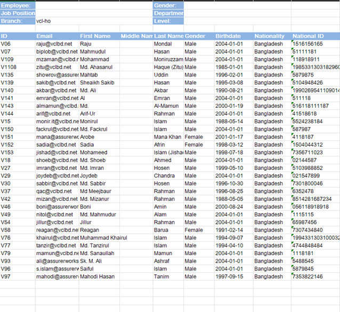This screenshot has height=312, width=340.
Task: Click email 'sabbir@vclbd.net'
Action: point(57,184)
